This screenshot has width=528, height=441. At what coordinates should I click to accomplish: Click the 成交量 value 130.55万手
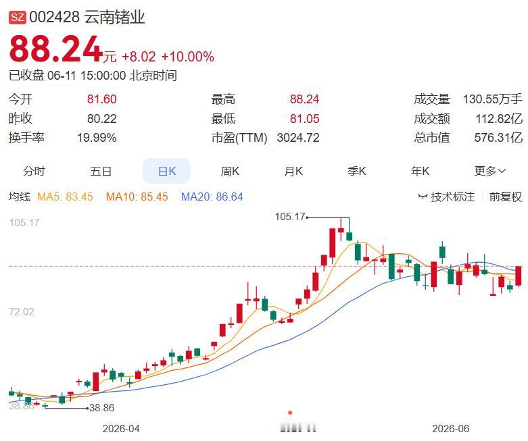tap(493, 99)
